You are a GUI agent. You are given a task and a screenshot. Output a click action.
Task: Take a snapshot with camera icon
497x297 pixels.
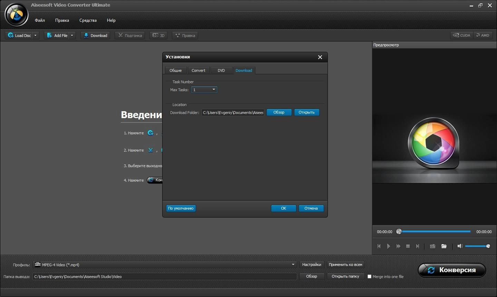tap(432, 246)
